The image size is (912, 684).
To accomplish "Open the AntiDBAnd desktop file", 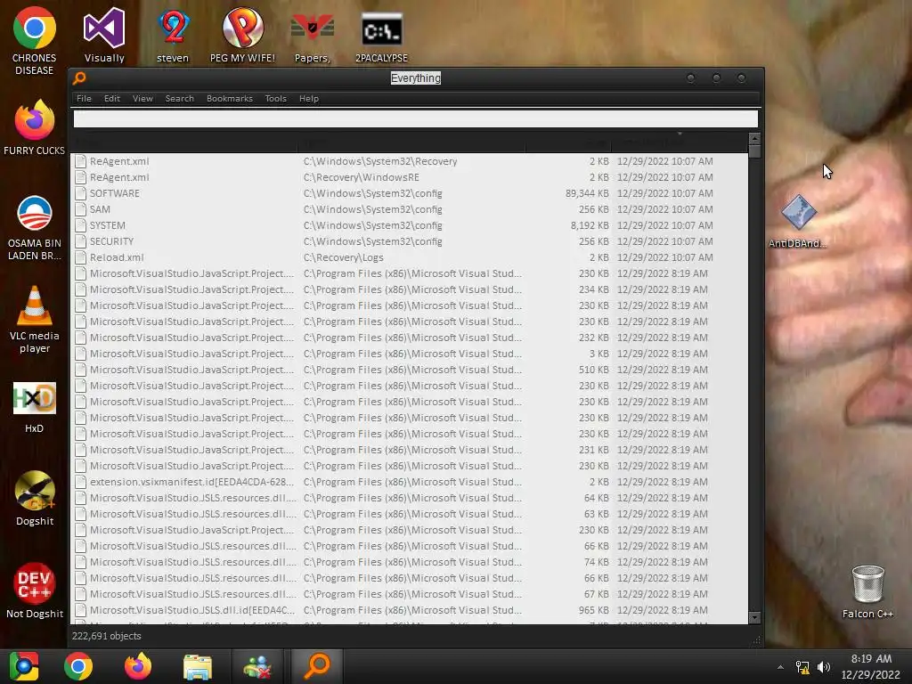I will (x=798, y=222).
